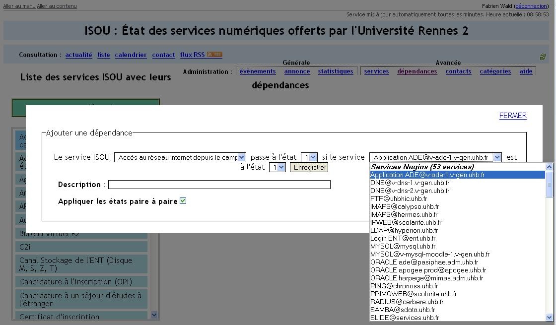This screenshot has height=325, width=556.
Task: Open the 'dépendances' admin tab
Action: [x=417, y=71]
